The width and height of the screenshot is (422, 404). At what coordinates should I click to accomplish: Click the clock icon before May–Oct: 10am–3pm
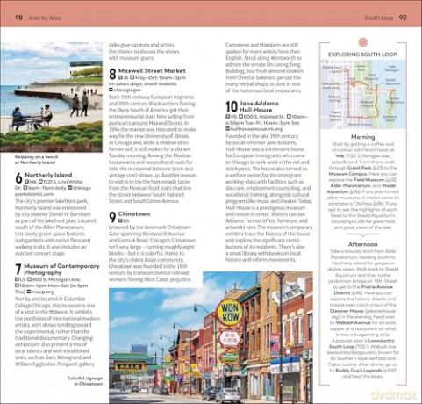(132, 77)
